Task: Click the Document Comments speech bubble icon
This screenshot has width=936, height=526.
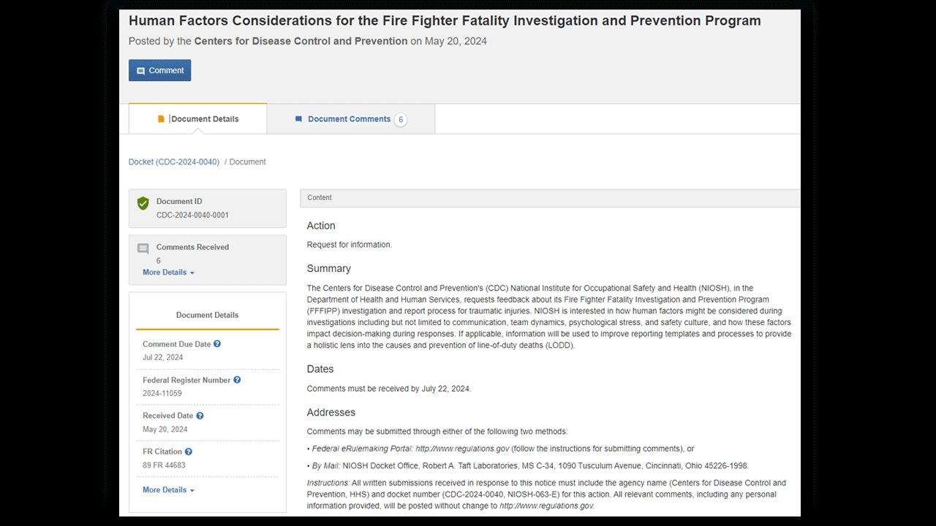Action: (x=298, y=119)
